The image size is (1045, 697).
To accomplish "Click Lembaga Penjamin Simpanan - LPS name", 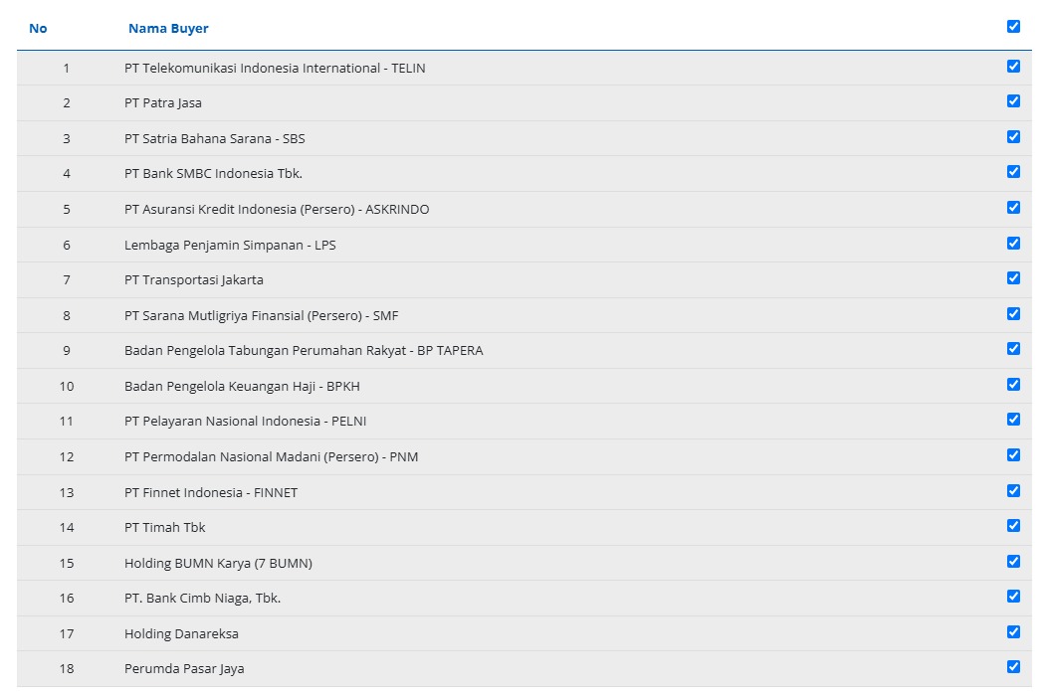I will pos(230,245).
